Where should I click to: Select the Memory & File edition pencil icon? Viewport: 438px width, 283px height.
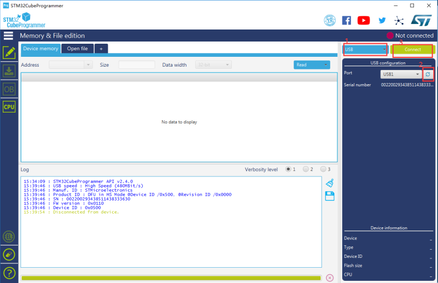click(x=9, y=52)
